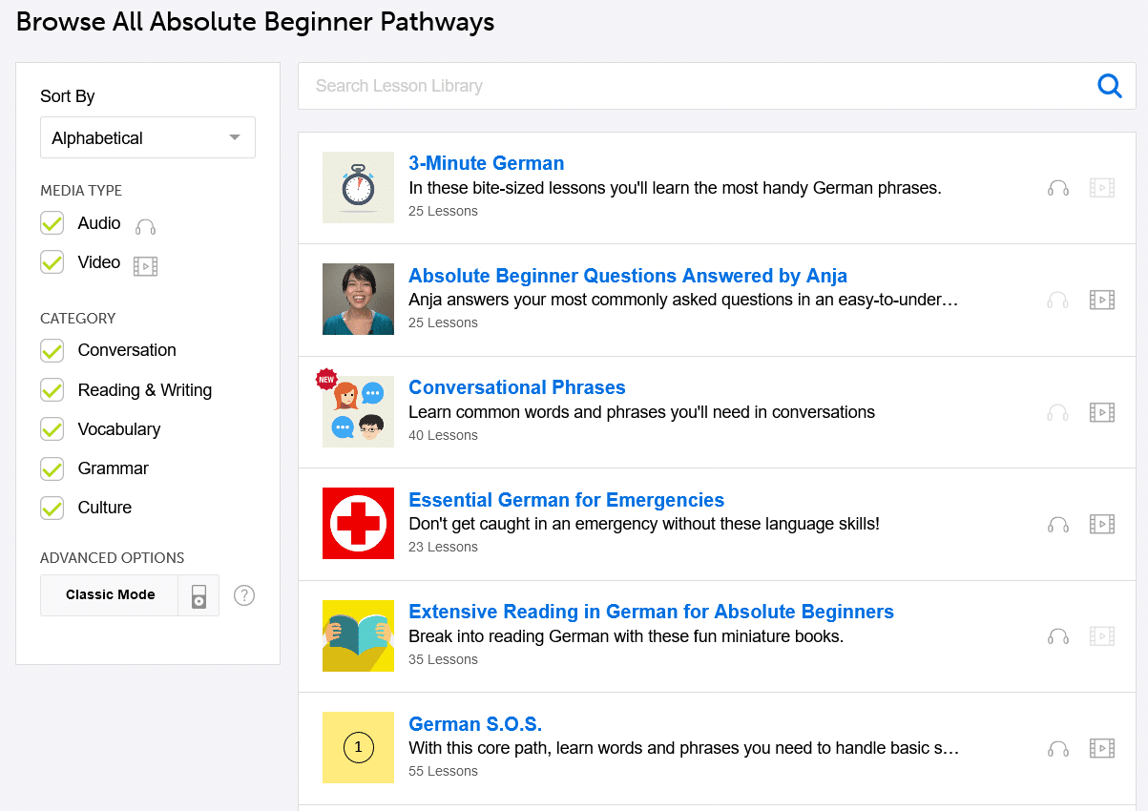Click the iPod icon beside Classic Mode

[x=198, y=595]
